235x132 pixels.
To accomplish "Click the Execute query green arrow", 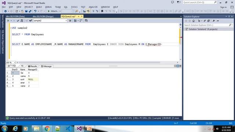I will [x=8, y=21].
